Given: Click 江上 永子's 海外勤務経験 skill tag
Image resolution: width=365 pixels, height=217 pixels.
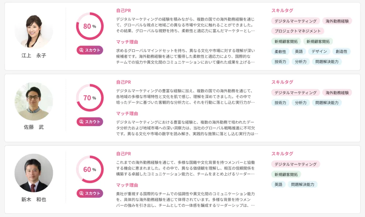Looking at the screenshot, I should click(x=337, y=21).
